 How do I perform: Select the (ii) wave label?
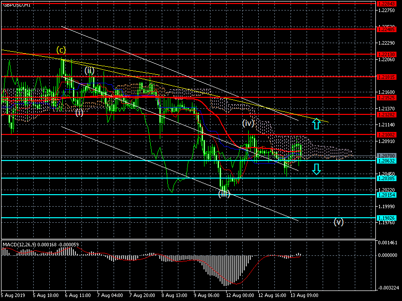[89, 70]
